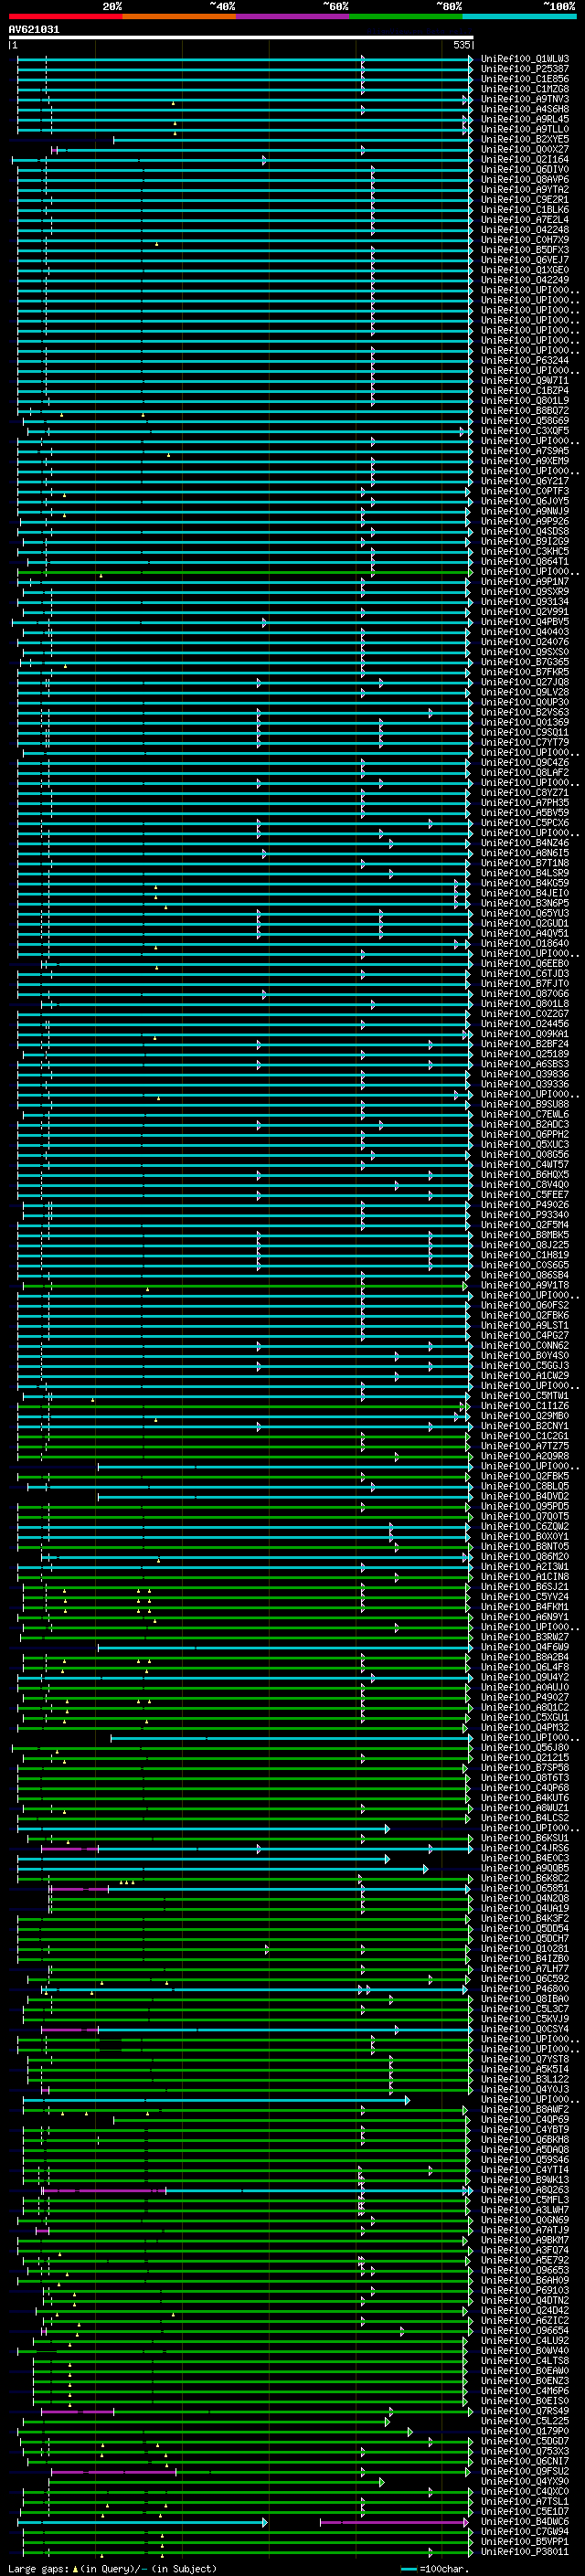Select the UniRef100_B4DWC6 subject label
The width and height of the screenshot is (585, 2576).
tap(525, 2522)
